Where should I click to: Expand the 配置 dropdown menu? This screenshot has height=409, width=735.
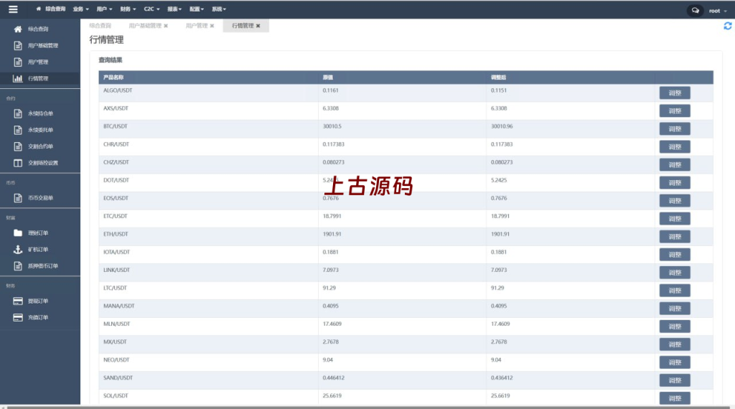click(197, 9)
